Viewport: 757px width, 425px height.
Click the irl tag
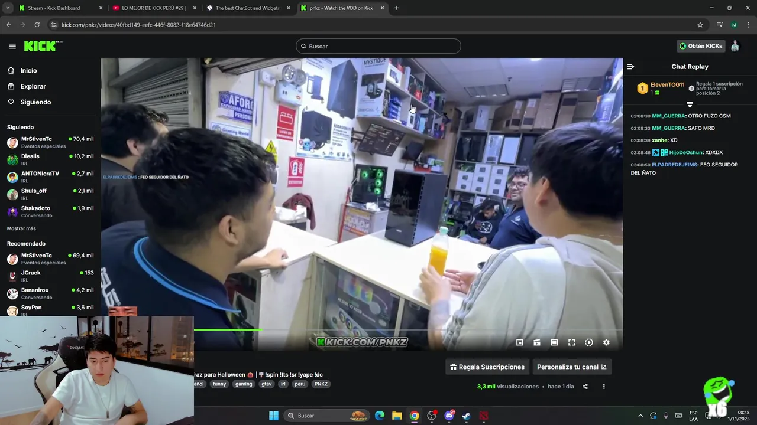point(283,384)
